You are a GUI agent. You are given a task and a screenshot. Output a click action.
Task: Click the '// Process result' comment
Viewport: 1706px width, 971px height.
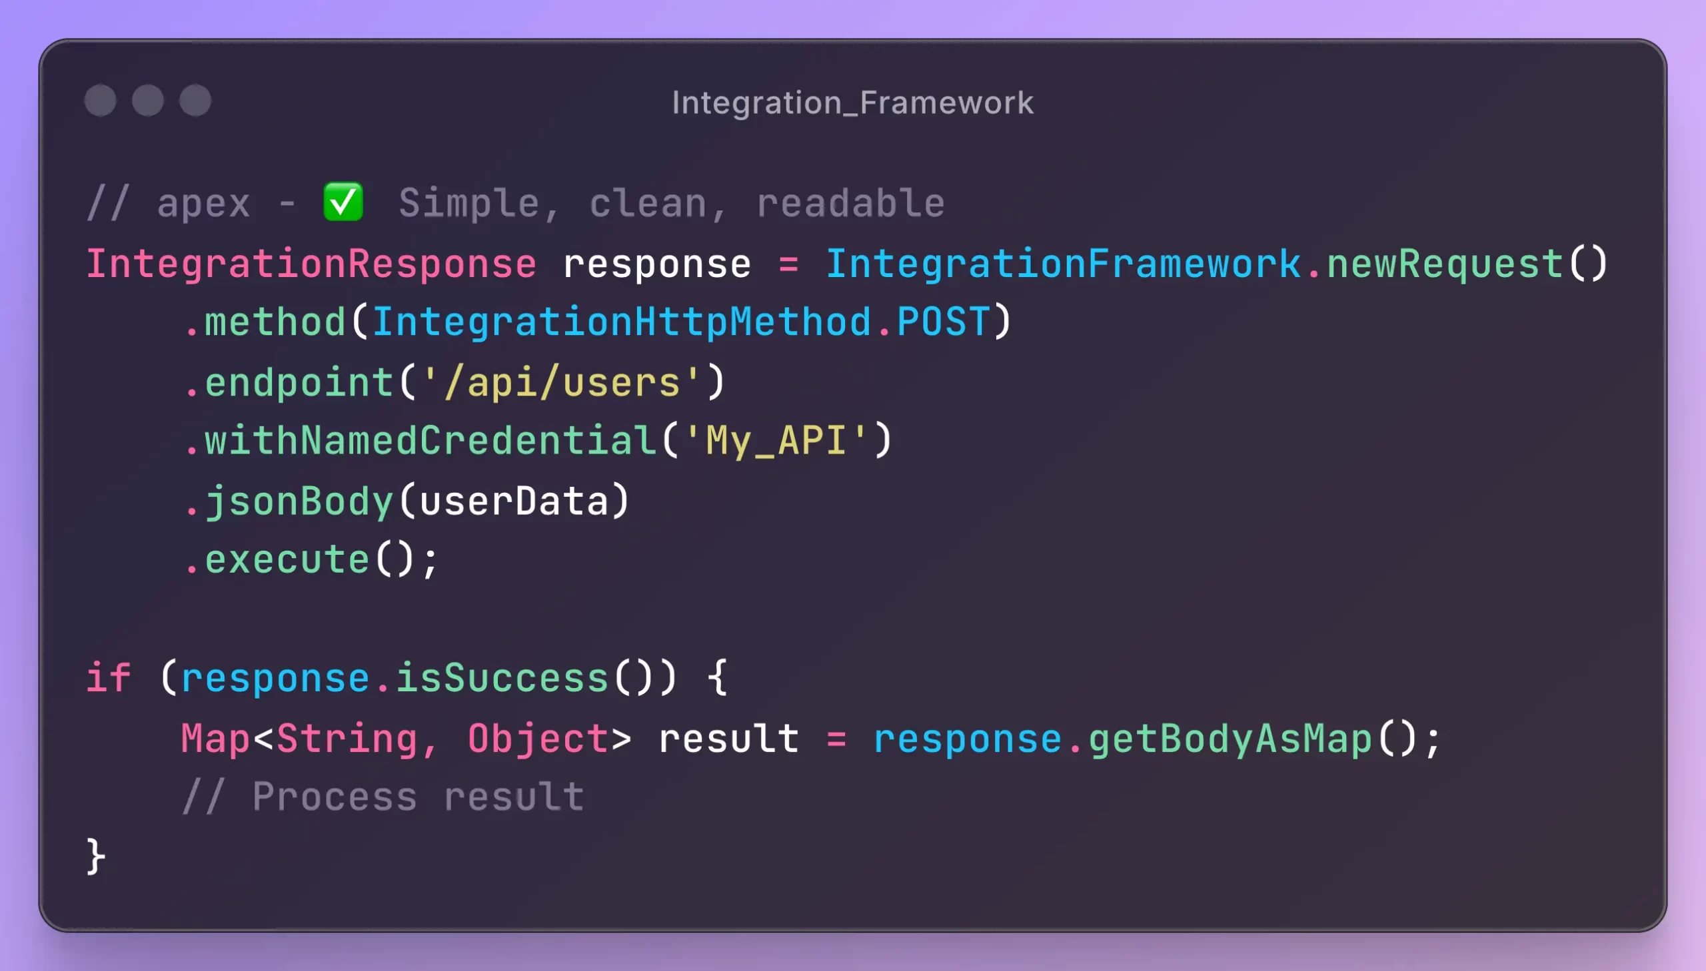point(383,797)
